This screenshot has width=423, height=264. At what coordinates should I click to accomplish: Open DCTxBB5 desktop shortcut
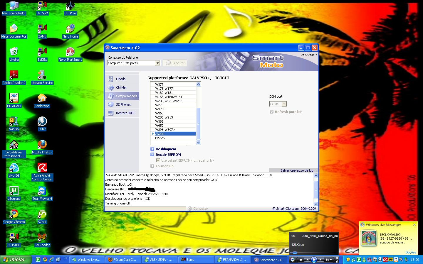(14, 240)
